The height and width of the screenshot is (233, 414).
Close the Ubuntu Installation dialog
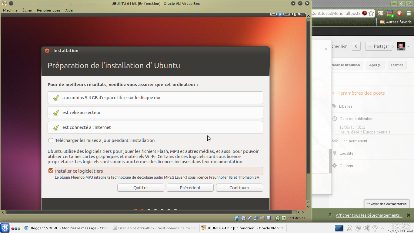pyautogui.click(x=47, y=51)
